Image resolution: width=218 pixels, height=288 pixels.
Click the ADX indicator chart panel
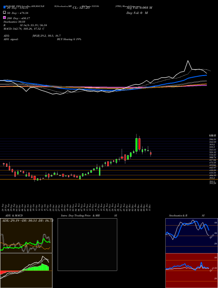[26, 236]
